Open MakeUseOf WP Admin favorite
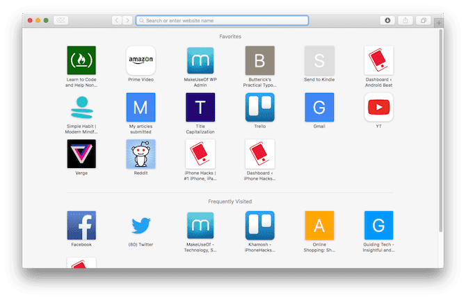 pyautogui.click(x=200, y=60)
